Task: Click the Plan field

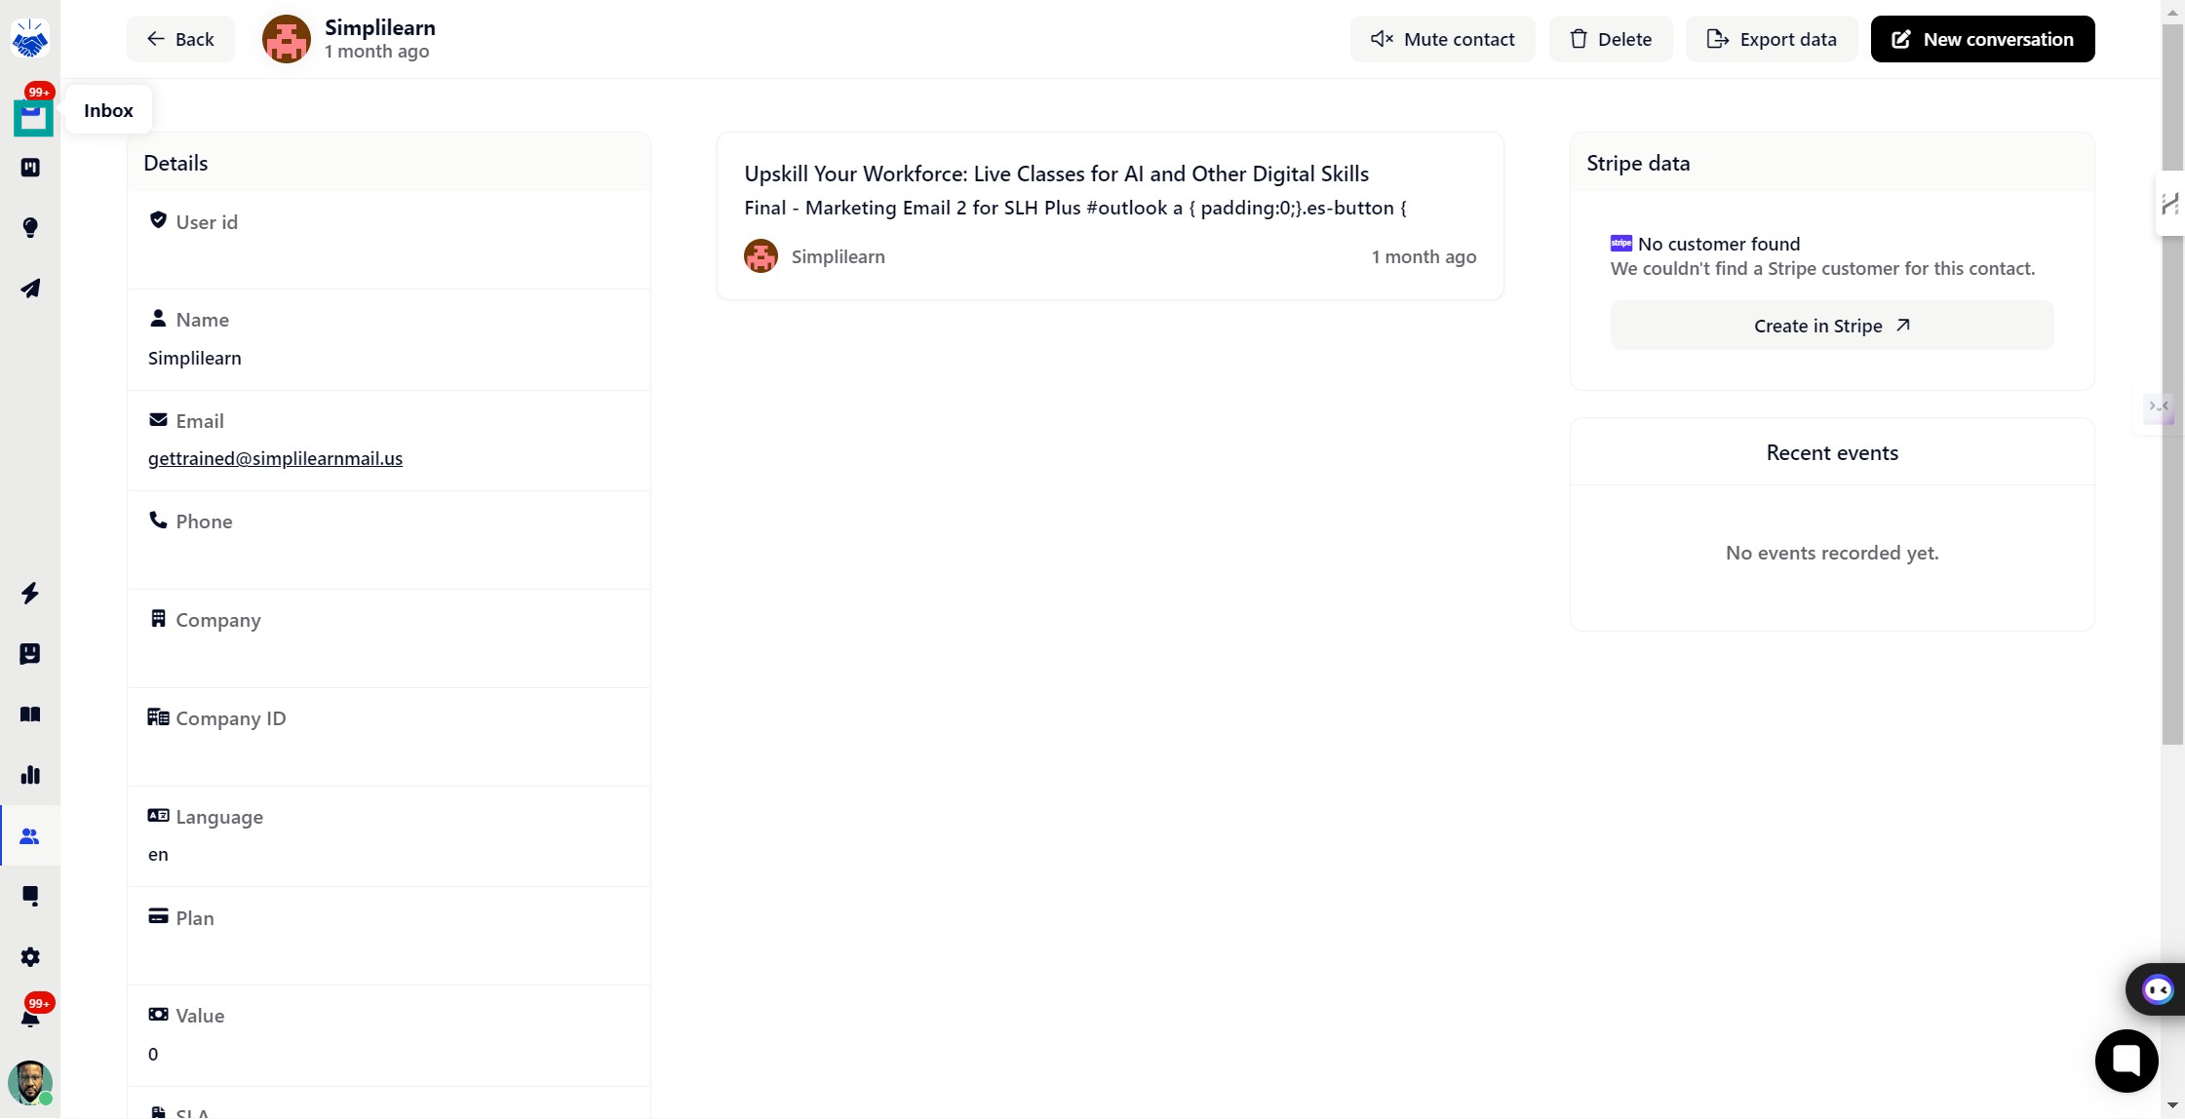Action: coord(389,936)
